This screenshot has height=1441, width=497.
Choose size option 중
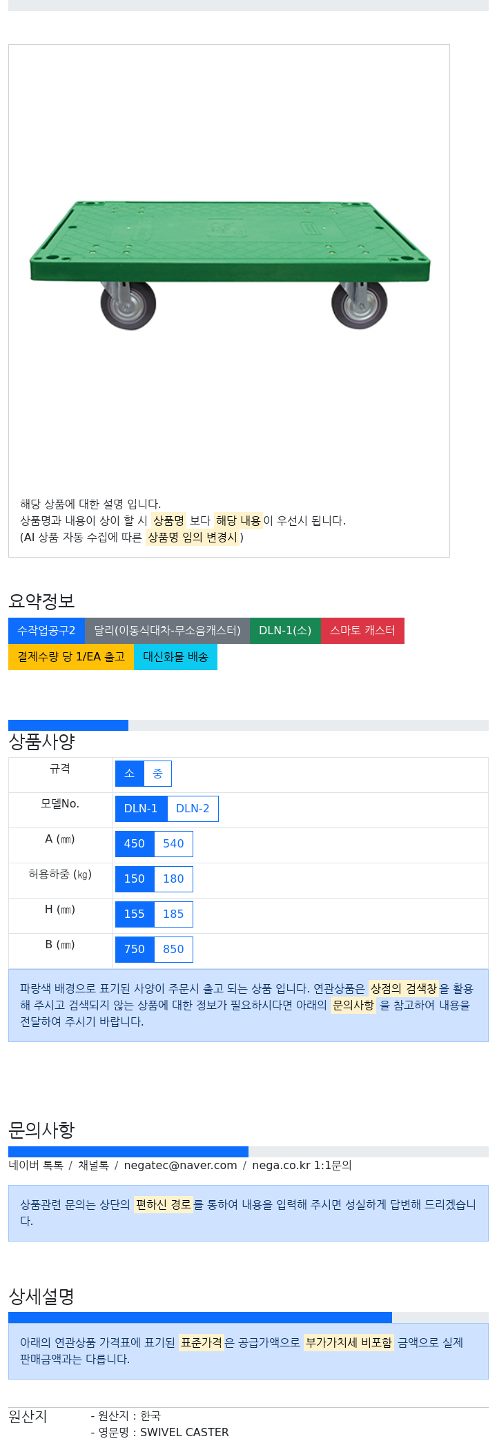coord(157,774)
